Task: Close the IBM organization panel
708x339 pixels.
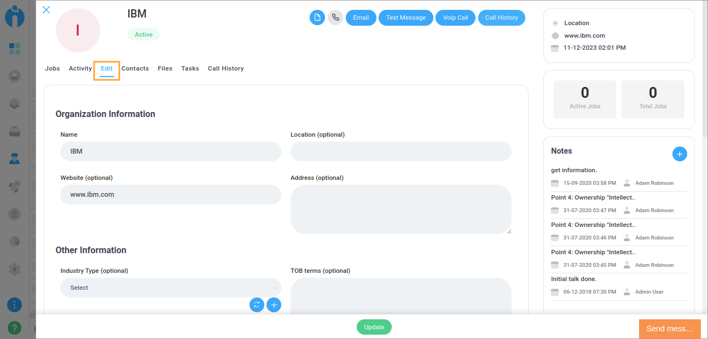Action: pyautogui.click(x=47, y=10)
